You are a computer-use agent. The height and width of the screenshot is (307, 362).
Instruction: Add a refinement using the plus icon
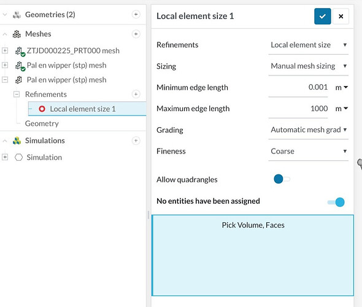pos(136,94)
